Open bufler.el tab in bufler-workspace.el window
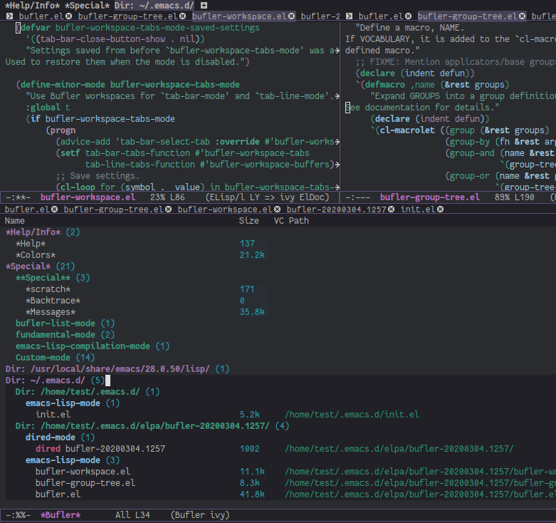 (x=41, y=16)
